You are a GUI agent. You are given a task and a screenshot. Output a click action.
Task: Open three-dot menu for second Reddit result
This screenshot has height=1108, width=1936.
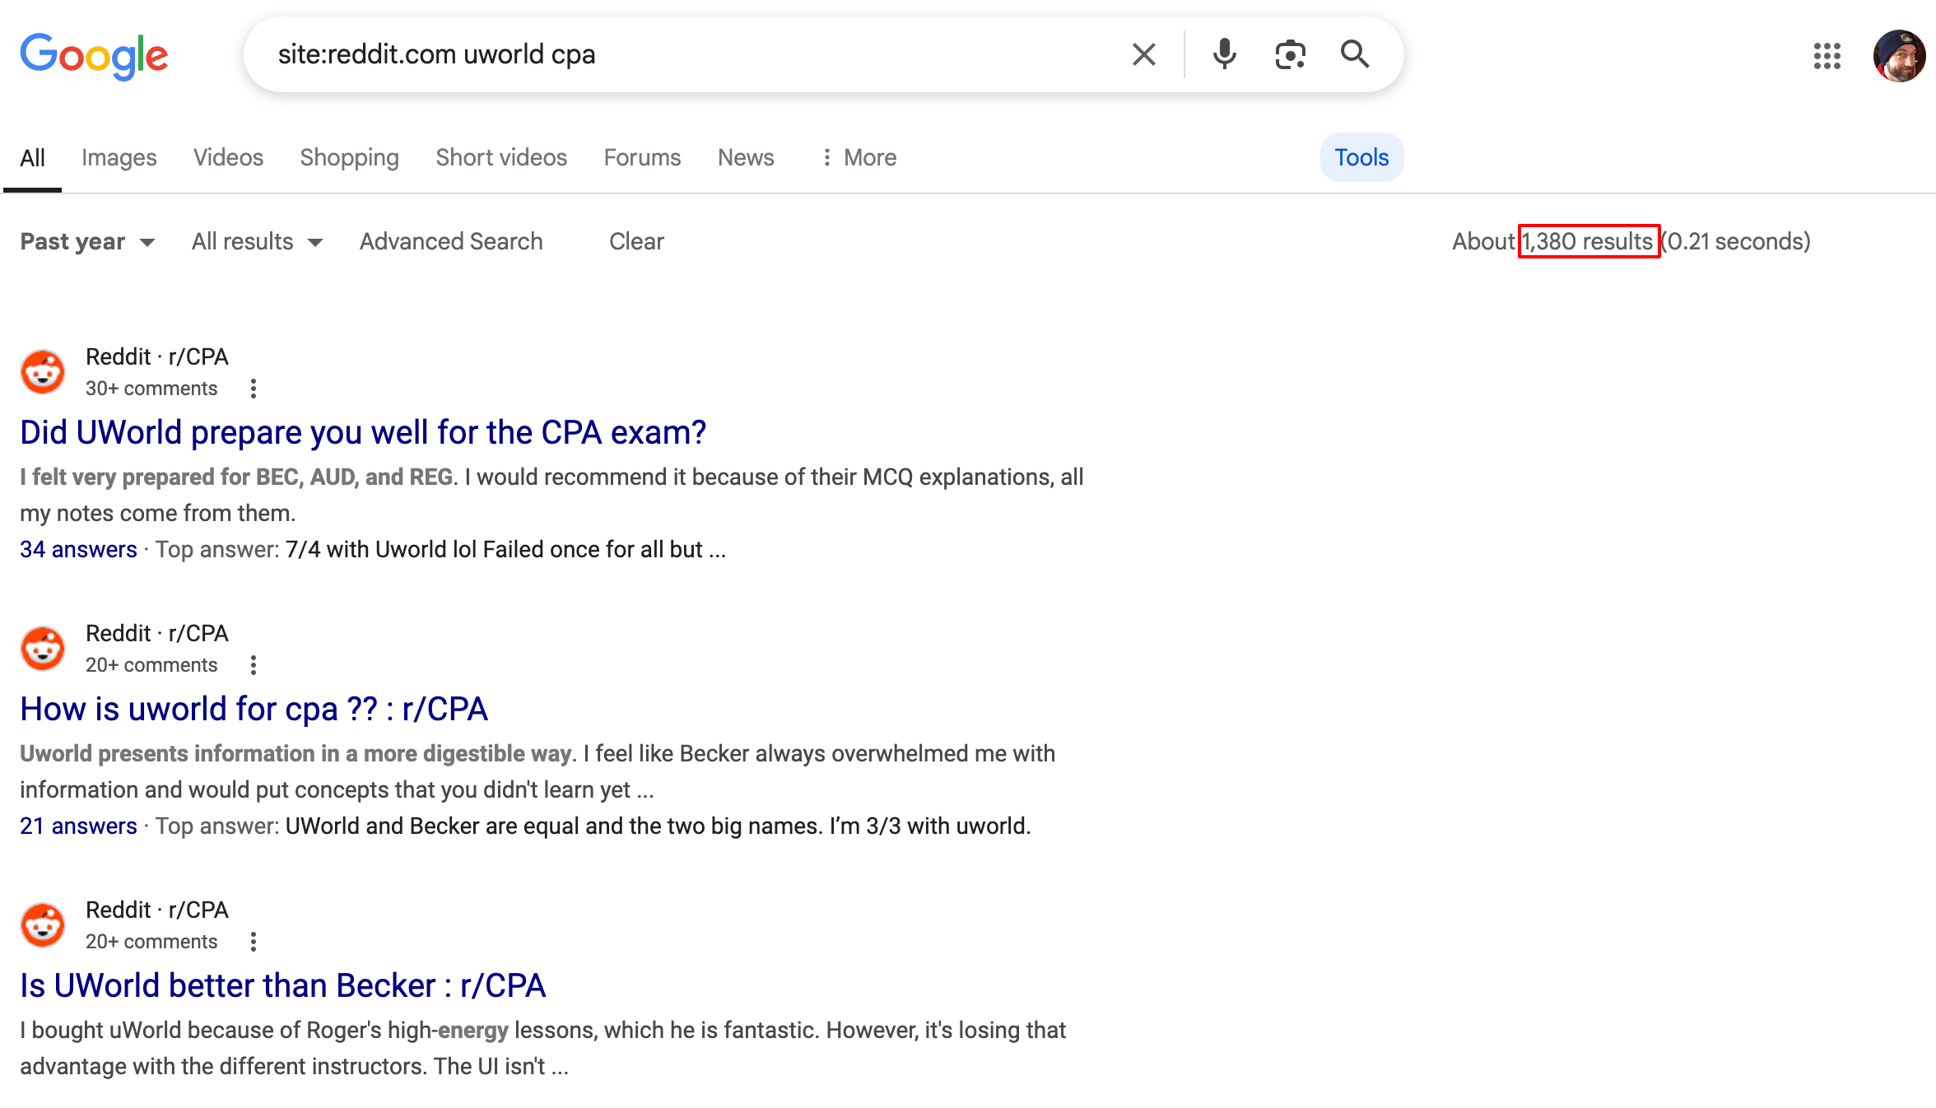[254, 665]
